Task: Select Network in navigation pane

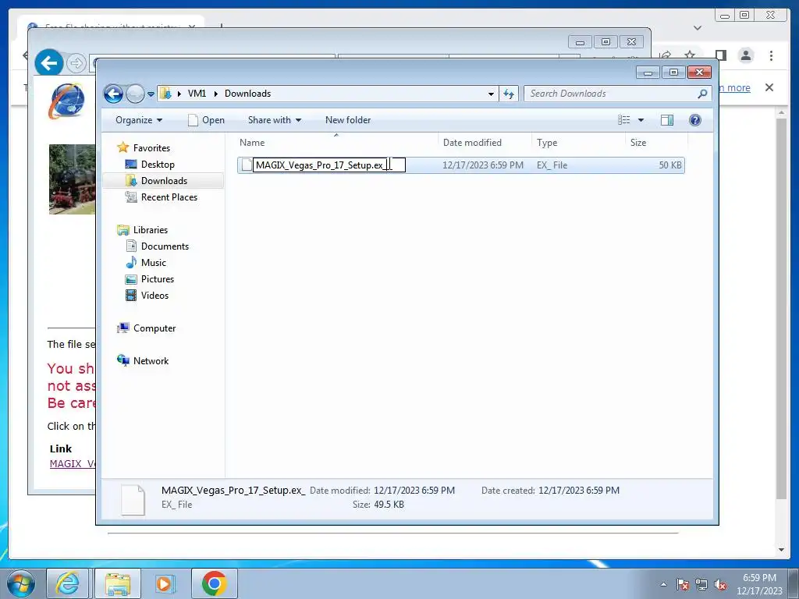Action: click(x=151, y=360)
